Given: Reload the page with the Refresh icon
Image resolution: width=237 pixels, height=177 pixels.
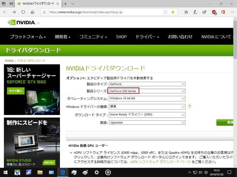Looking at the screenshot, I should coord(23,12).
